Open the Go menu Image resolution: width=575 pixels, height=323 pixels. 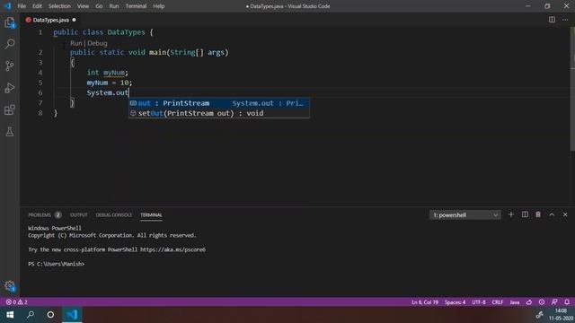[99, 6]
